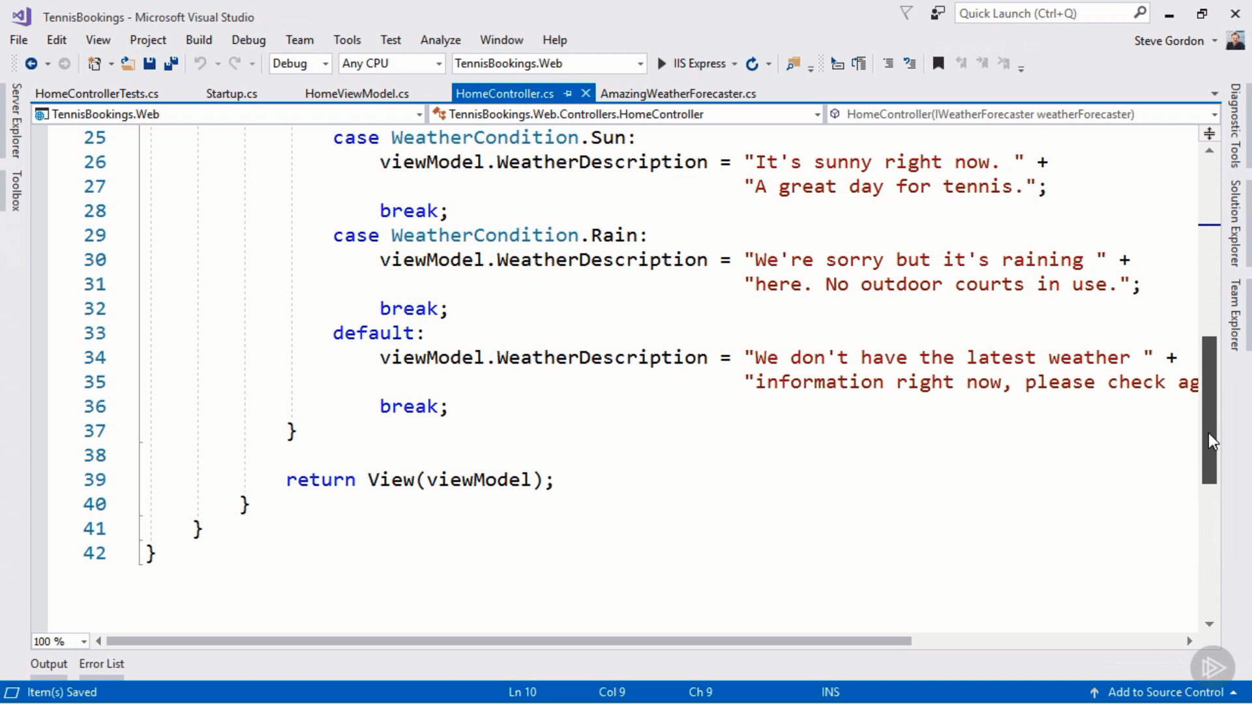Open the Quick Launch search magnifier

click(x=1140, y=13)
